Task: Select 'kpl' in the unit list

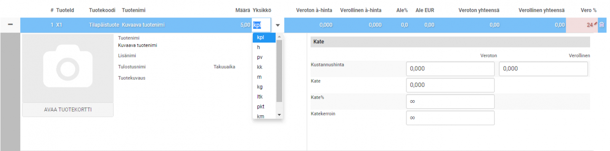Action: coord(264,37)
